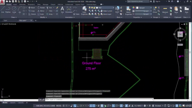Click in the command line input

(101, 100)
